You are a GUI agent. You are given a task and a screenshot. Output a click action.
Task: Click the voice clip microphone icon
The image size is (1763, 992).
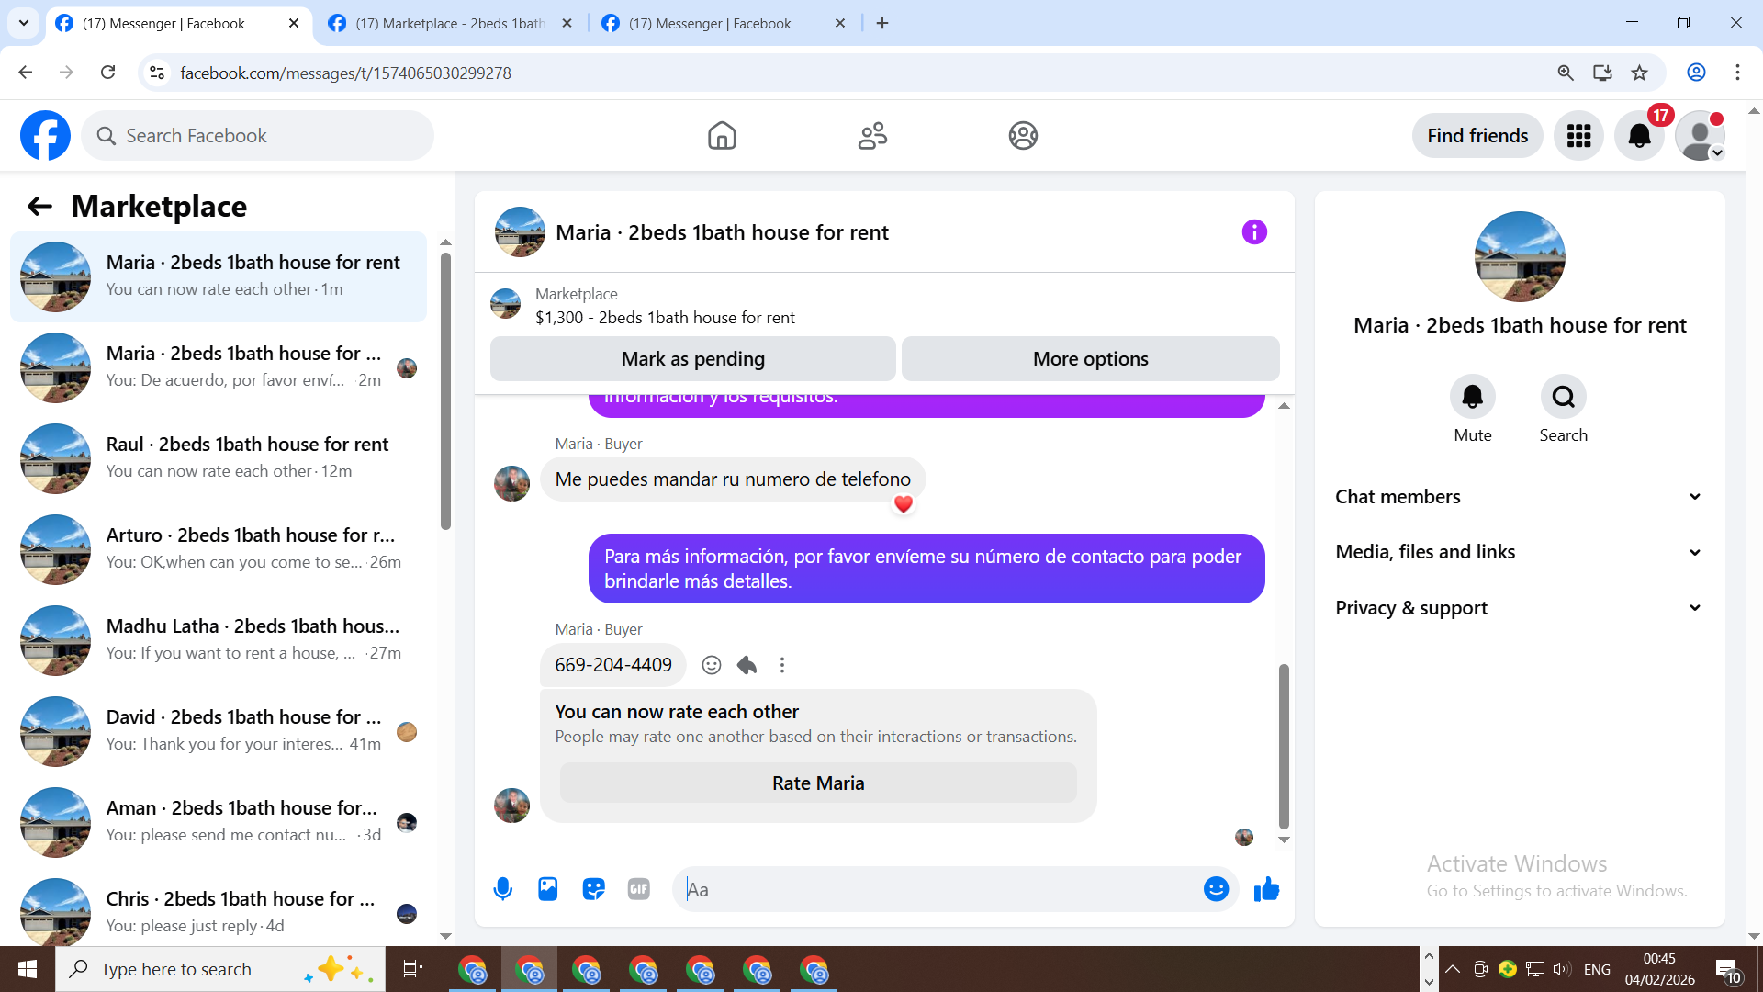click(x=502, y=889)
